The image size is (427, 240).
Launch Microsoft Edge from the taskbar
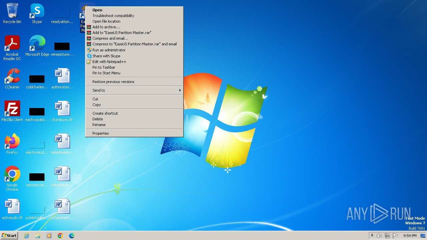pos(72,236)
